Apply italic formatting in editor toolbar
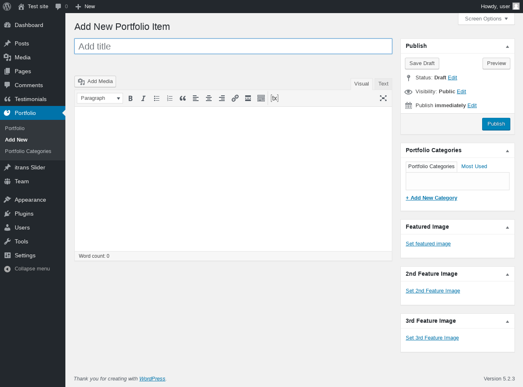Image resolution: width=523 pixels, height=387 pixels. [143, 98]
